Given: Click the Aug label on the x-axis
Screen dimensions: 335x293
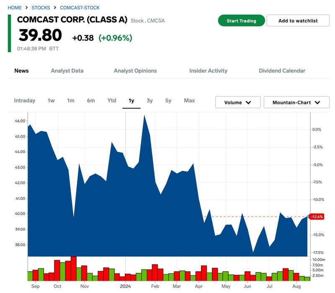Looking at the screenshot, I should 296,286.
